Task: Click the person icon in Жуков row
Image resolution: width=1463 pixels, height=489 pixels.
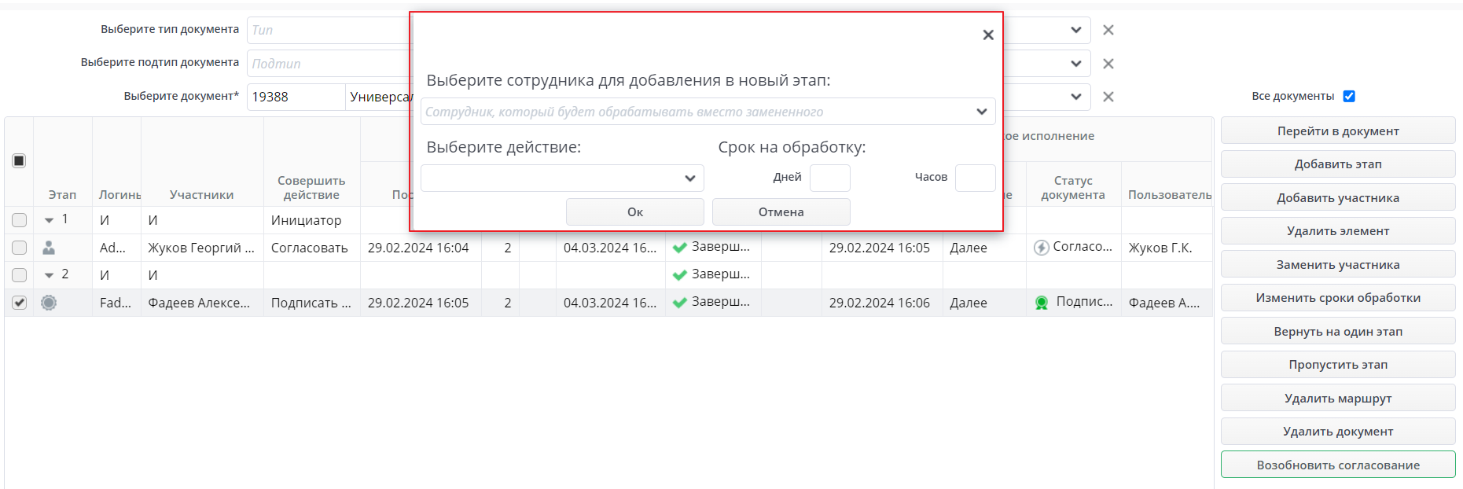Action: 49,248
